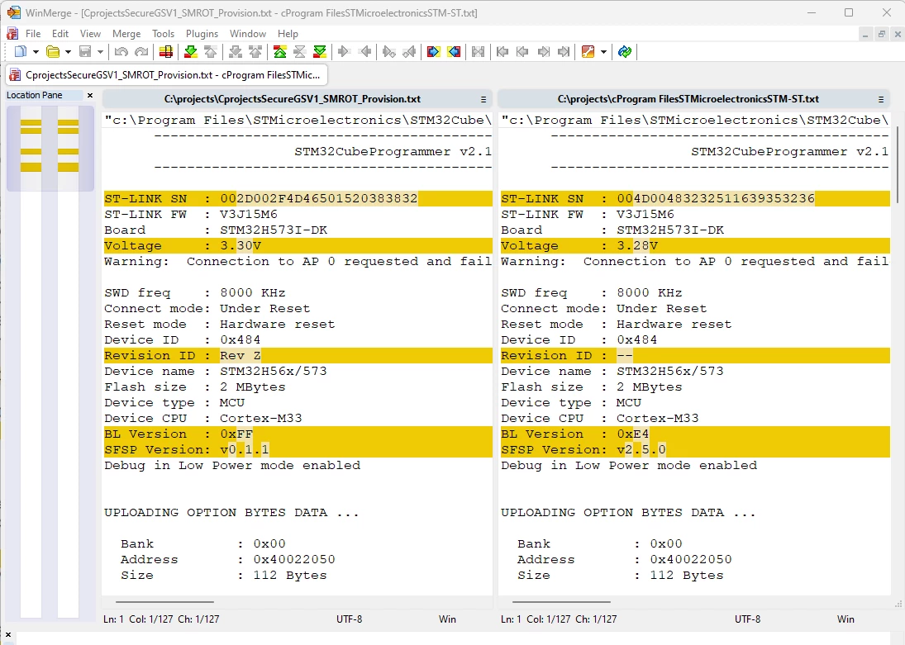The height and width of the screenshot is (645, 905).
Task: Click Copy Right and Advance icon
Action: point(388,52)
